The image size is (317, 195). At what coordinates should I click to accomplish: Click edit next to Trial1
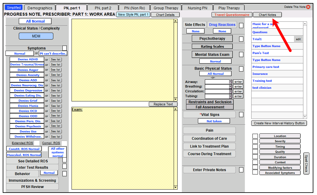pyautogui.click(x=298, y=39)
